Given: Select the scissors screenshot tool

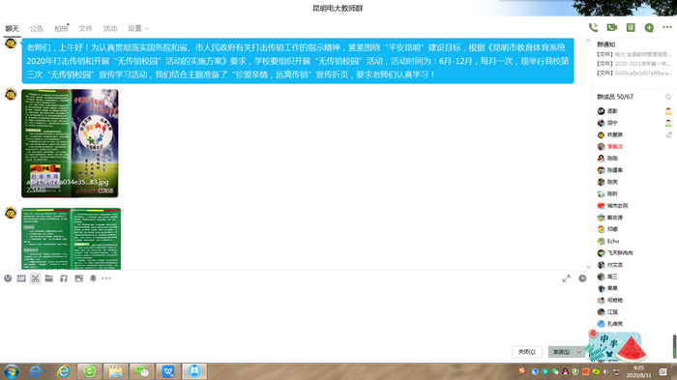Looking at the screenshot, I should pyautogui.click(x=36, y=278).
